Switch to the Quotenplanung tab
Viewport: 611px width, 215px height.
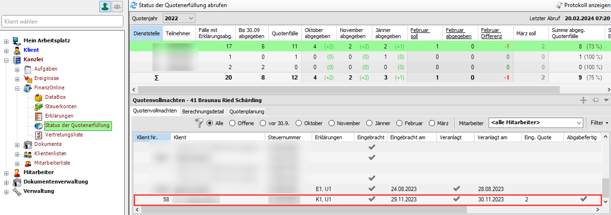247,111
